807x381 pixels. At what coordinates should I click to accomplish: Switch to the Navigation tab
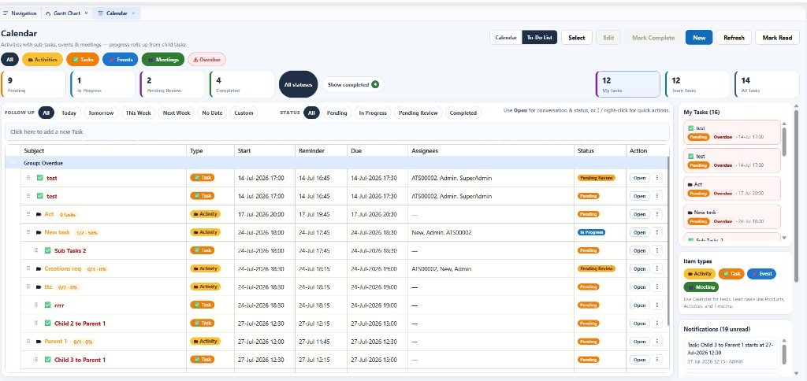20,13
